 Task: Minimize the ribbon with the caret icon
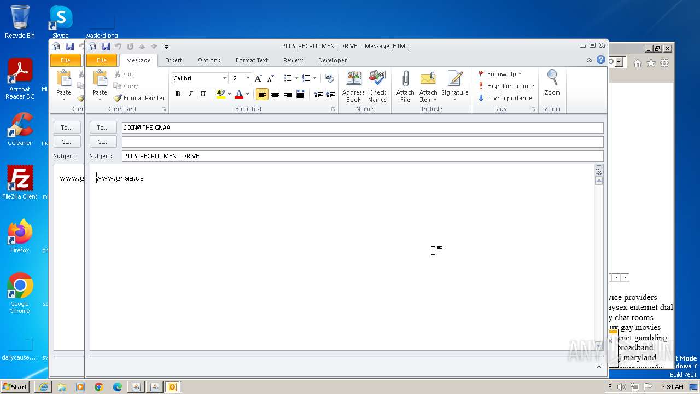pyautogui.click(x=589, y=60)
